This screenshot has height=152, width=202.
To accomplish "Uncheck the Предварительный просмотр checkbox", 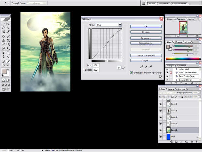I will tap(131, 72).
